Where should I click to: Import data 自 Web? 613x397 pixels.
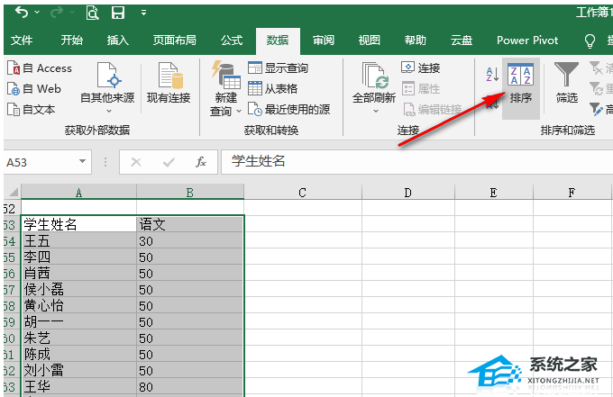click(34, 89)
